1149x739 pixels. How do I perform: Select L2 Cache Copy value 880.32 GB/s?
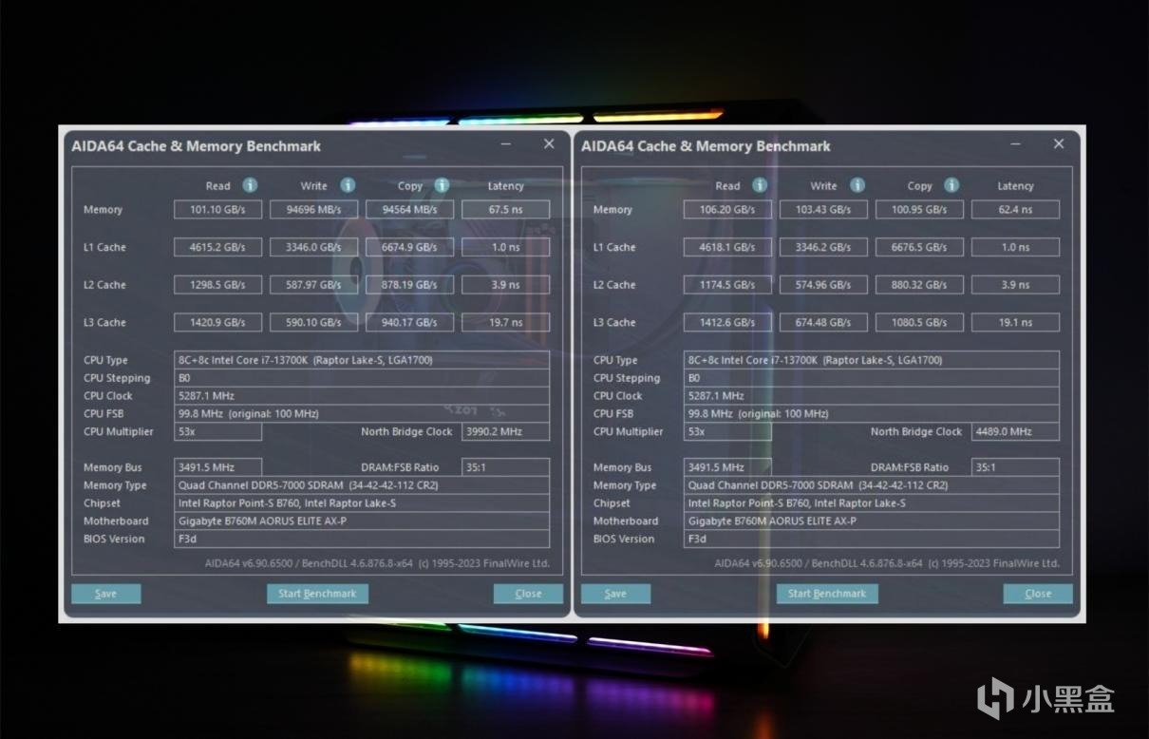(x=919, y=285)
